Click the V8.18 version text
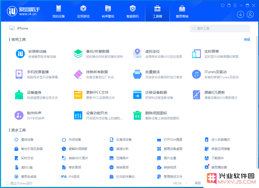The image size is (259, 188). pyautogui.click(x=177, y=183)
